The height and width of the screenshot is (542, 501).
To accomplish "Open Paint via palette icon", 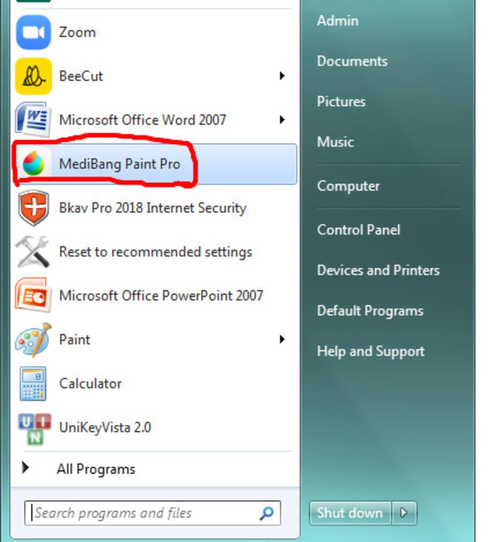I will coord(33,340).
